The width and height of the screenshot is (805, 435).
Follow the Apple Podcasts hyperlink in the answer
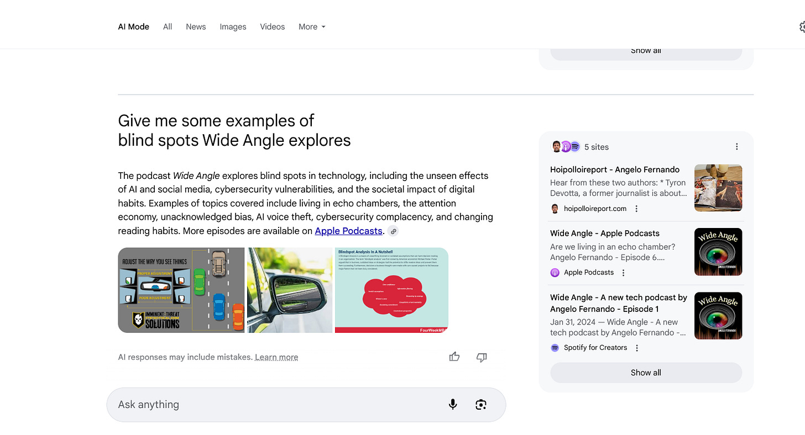point(349,231)
